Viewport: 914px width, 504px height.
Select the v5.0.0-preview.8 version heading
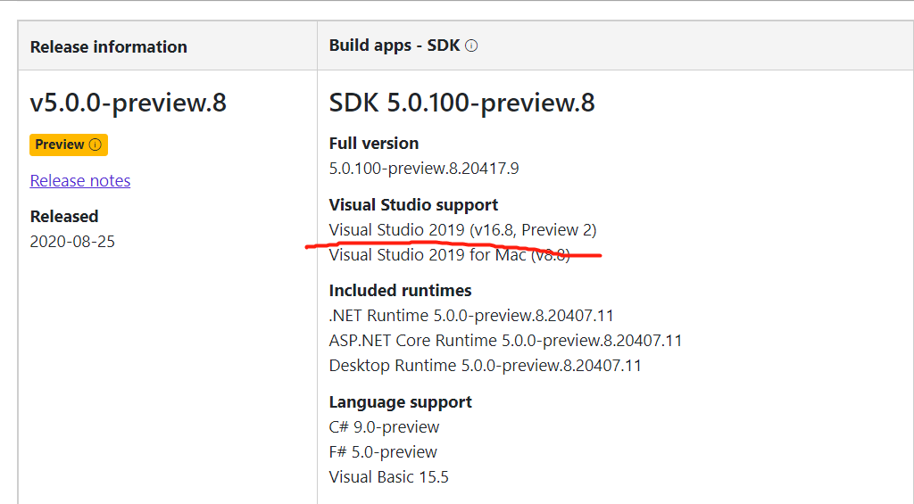pos(129,103)
